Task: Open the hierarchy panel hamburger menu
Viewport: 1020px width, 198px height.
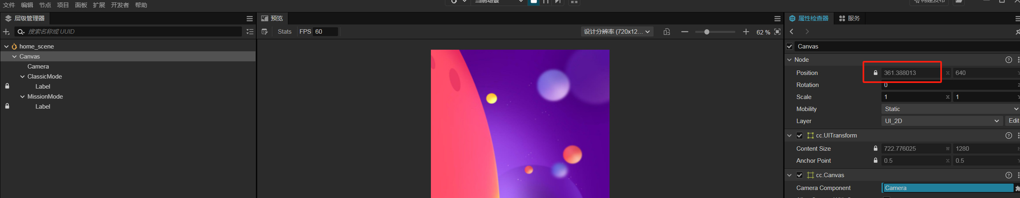Action: click(x=249, y=18)
